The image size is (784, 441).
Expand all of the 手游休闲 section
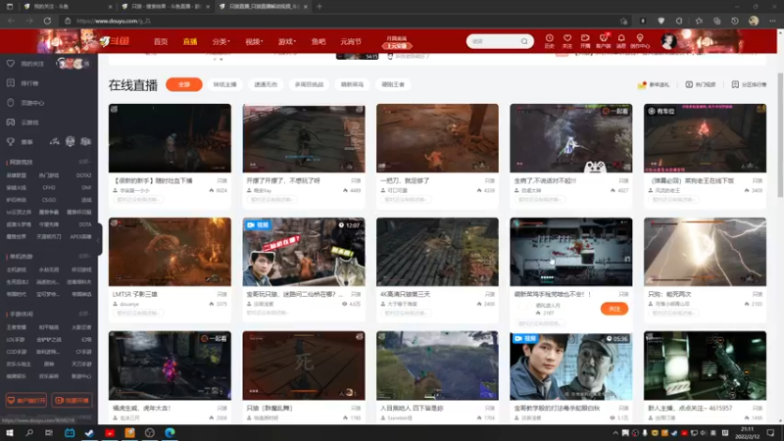click(x=84, y=314)
